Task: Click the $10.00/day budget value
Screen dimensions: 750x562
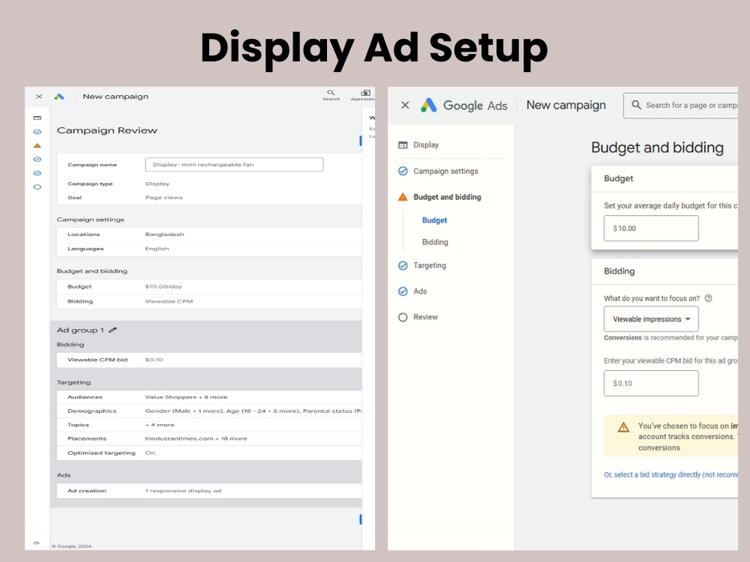Action: [163, 286]
